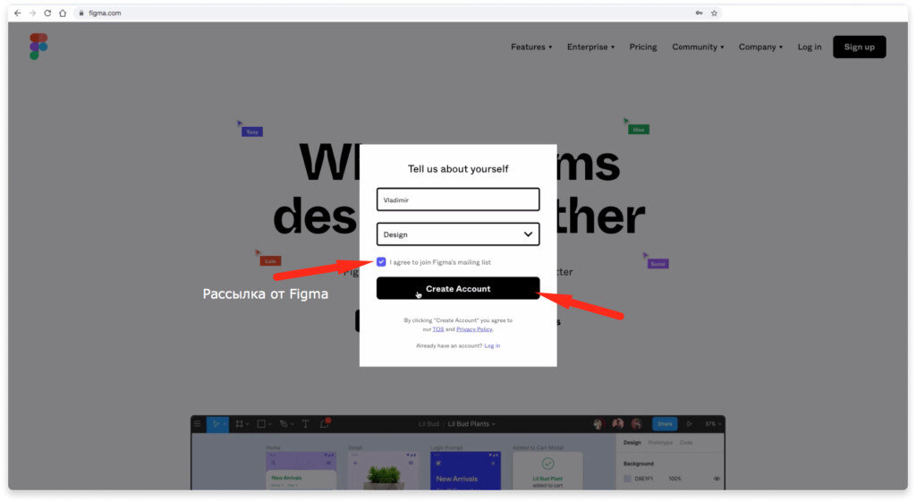
Task: Click Log in in the header
Action: [x=809, y=47]
